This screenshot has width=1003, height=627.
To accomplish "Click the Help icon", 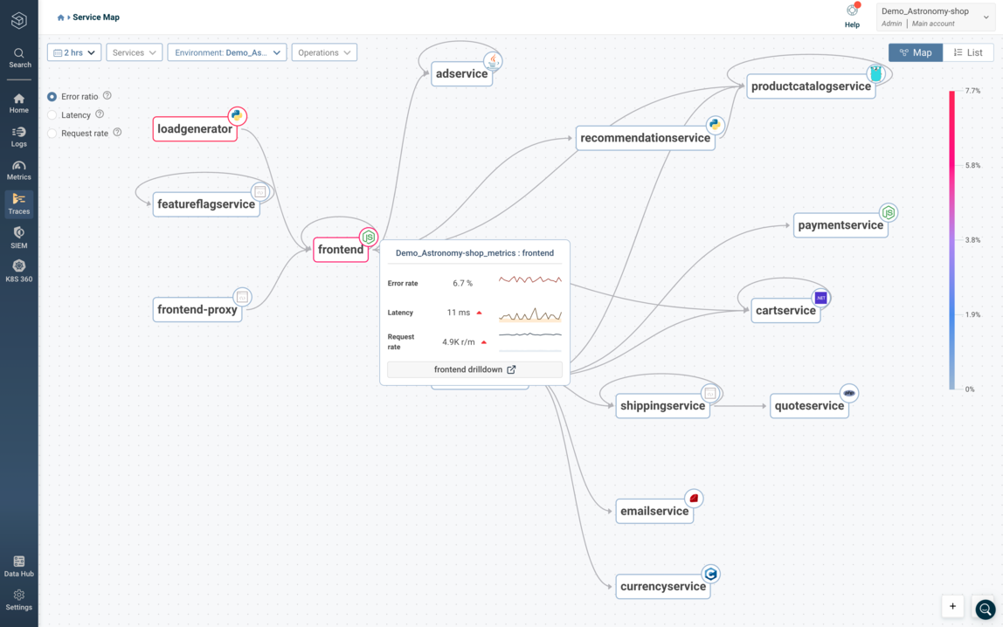I will tap(851, 13).
